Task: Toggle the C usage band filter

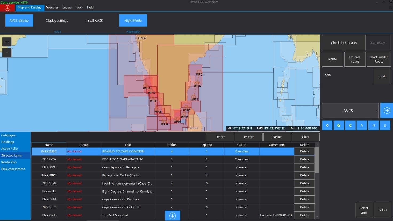Action: coord(350,125)
